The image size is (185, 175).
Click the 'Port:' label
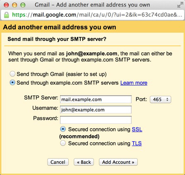click(142, 99)
